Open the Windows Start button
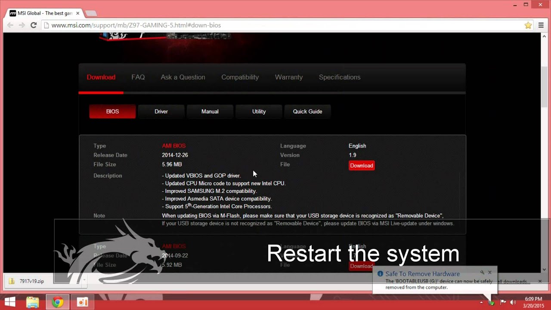The width and height of the screenshot is (551, 310). 9,302
